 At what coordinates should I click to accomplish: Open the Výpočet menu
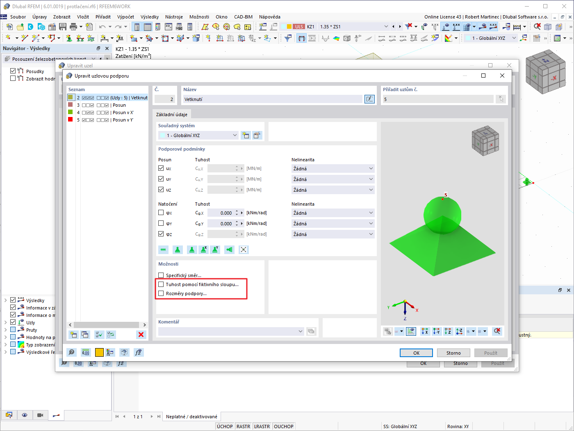[125, 17]
